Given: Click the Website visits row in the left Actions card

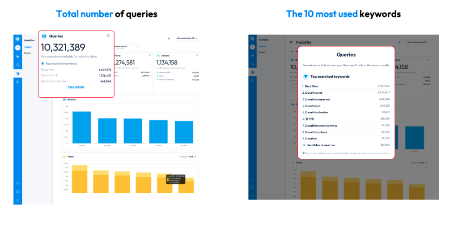Looking at the screenshot, I should tap(177, 72).
